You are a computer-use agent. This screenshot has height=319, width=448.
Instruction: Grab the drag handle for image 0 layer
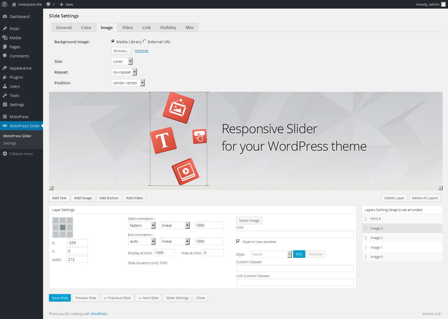tap(366, 257)
